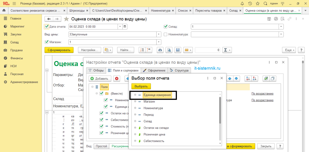Open the Номенклатура dropdown
309x152 pixels.
click(281, 34)
